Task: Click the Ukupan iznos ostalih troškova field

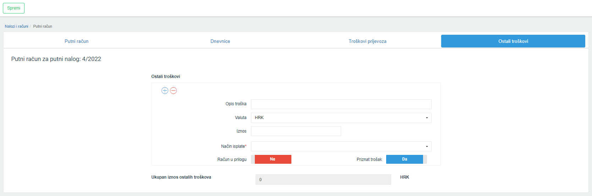Action: (x=323, y=180)
